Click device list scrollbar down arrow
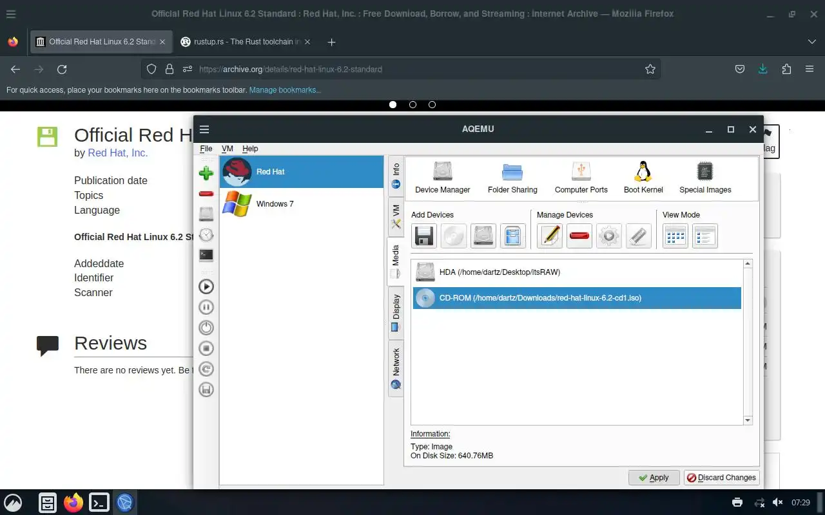The width and height of the screenshot is (825, 515). click(748, 420)
